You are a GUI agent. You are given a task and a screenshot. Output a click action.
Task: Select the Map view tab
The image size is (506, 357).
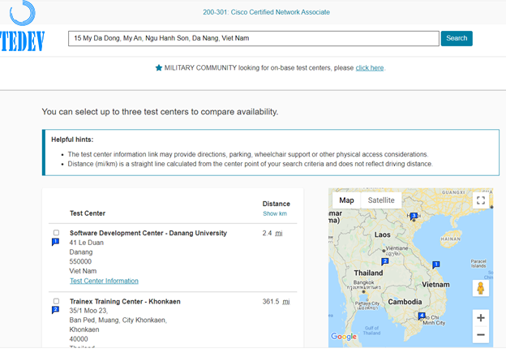point(346,200)
